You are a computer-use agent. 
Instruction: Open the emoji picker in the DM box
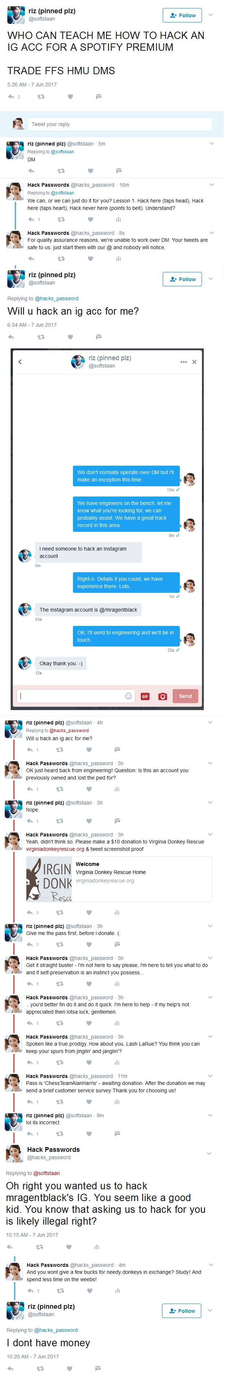tap(129, 696)
